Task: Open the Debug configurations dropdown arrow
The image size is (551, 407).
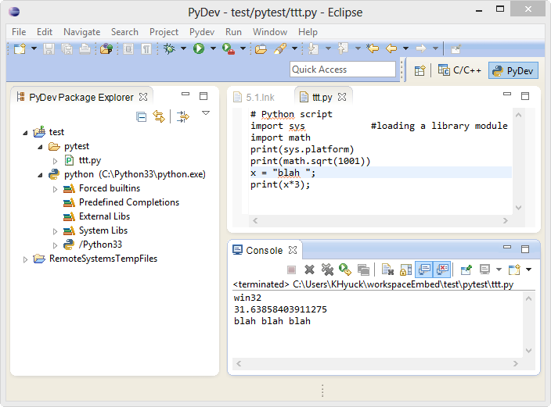Action: coord(183,48)
